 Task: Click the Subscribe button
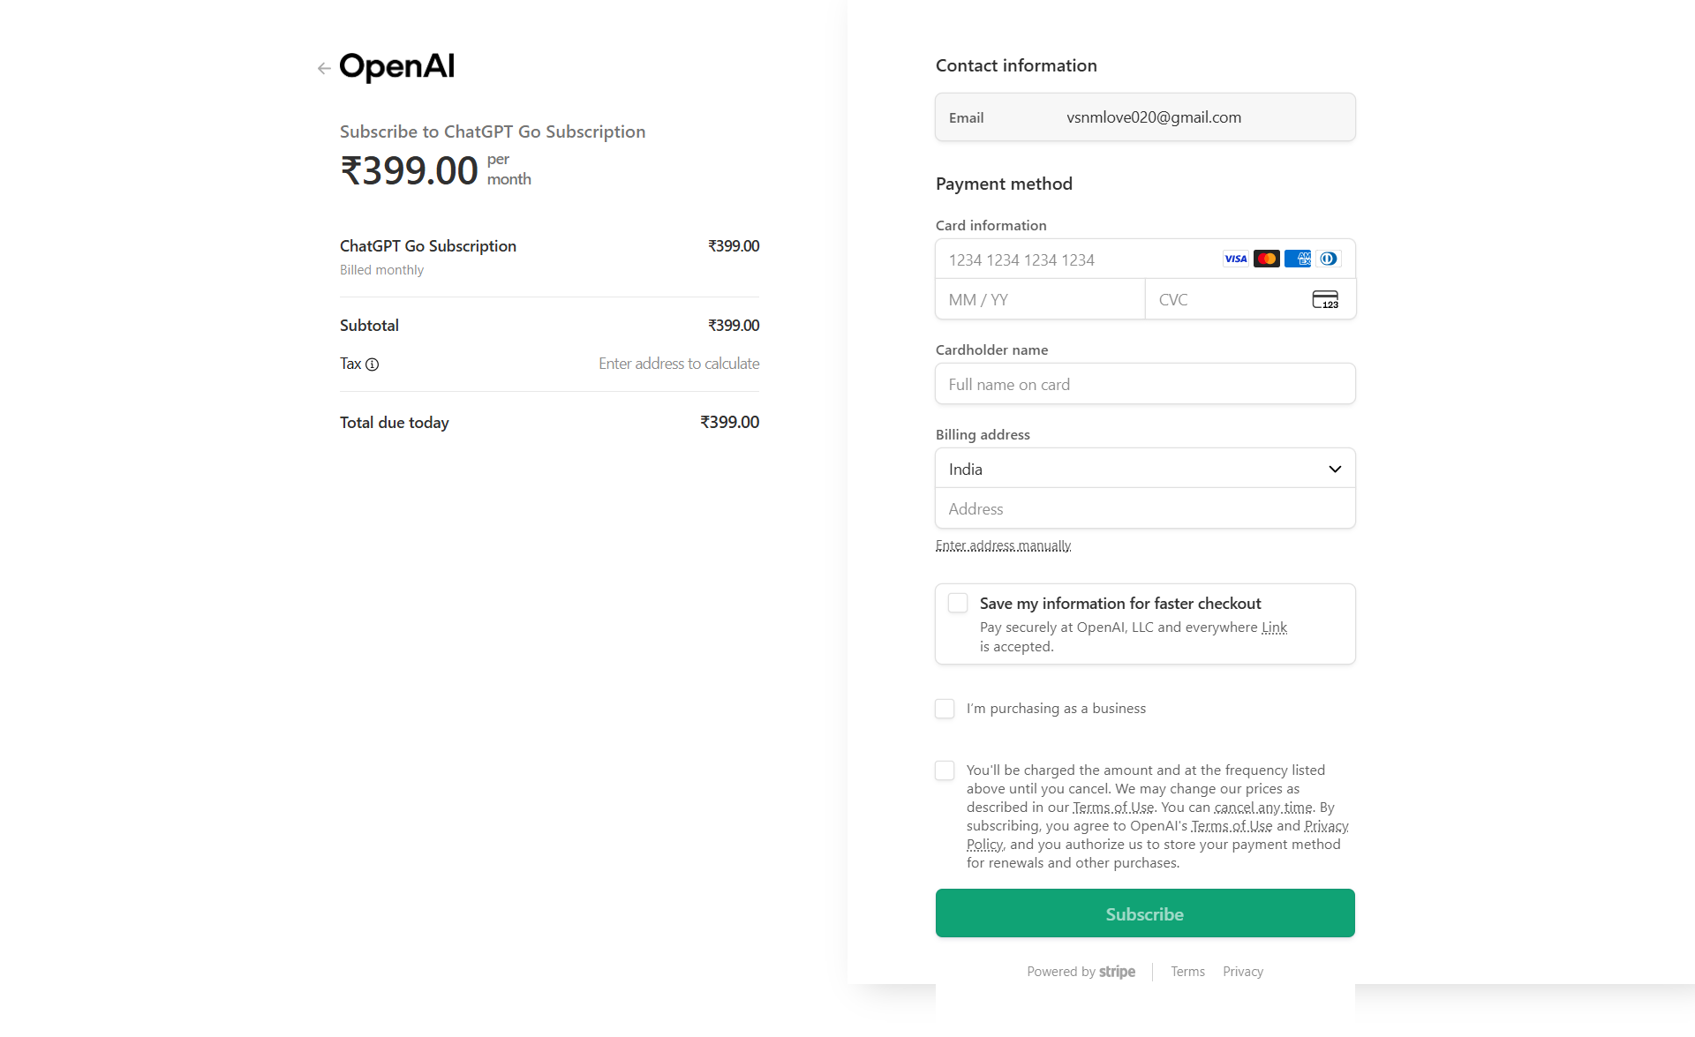1145,913
